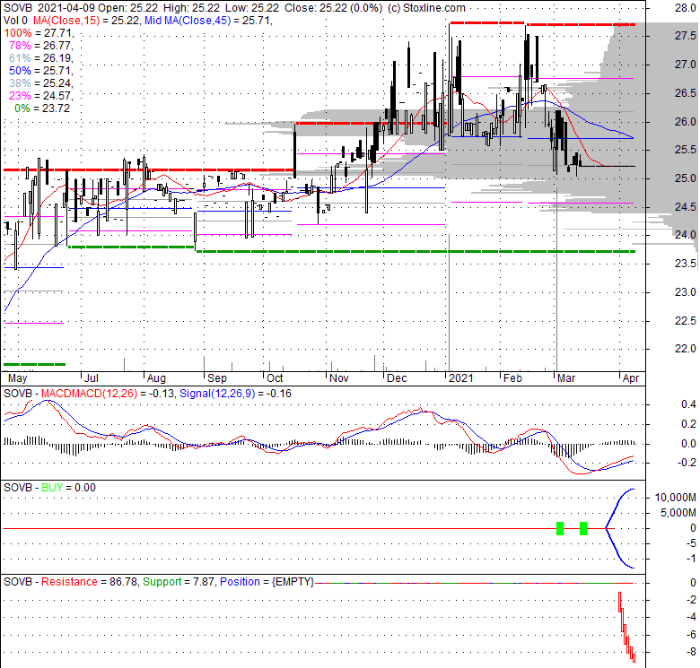Click the 'Mid MA(Close,45)' legend label
This screenshot has width=700, height=668.
188,21
